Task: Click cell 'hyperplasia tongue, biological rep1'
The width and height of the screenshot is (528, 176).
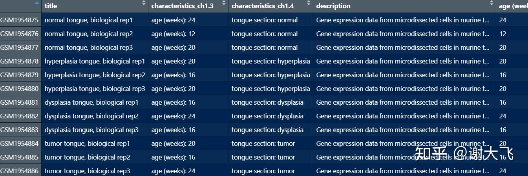Action: (x=95, y=61)
